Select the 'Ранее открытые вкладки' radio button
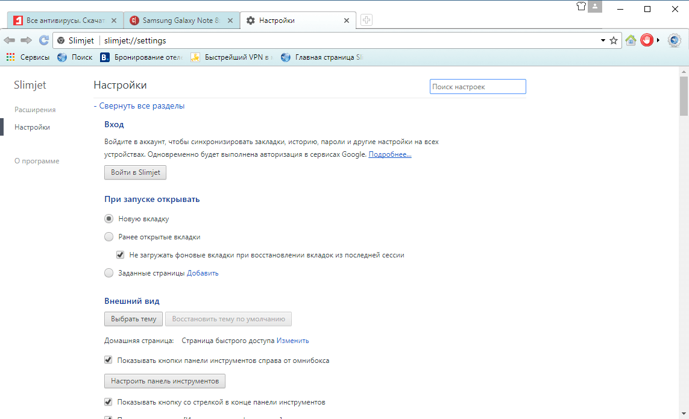The height and width of the screenshot is (419, 689). point(109,236)
